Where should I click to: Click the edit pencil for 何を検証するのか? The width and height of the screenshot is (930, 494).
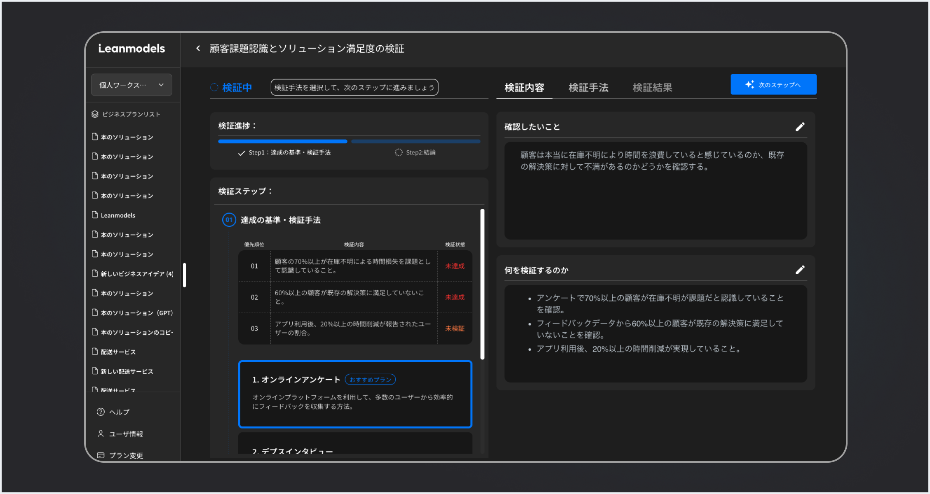click(x=800, y=270)
